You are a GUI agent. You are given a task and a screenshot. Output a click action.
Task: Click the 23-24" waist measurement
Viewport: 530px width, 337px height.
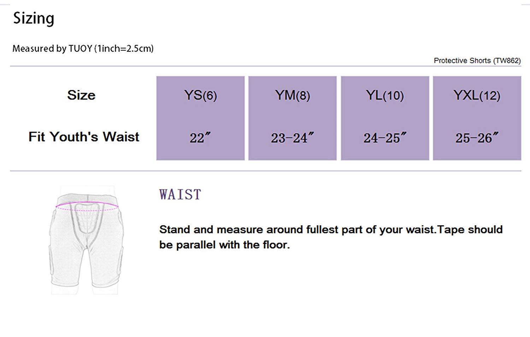pyautogui.click(x=293, y=138)
